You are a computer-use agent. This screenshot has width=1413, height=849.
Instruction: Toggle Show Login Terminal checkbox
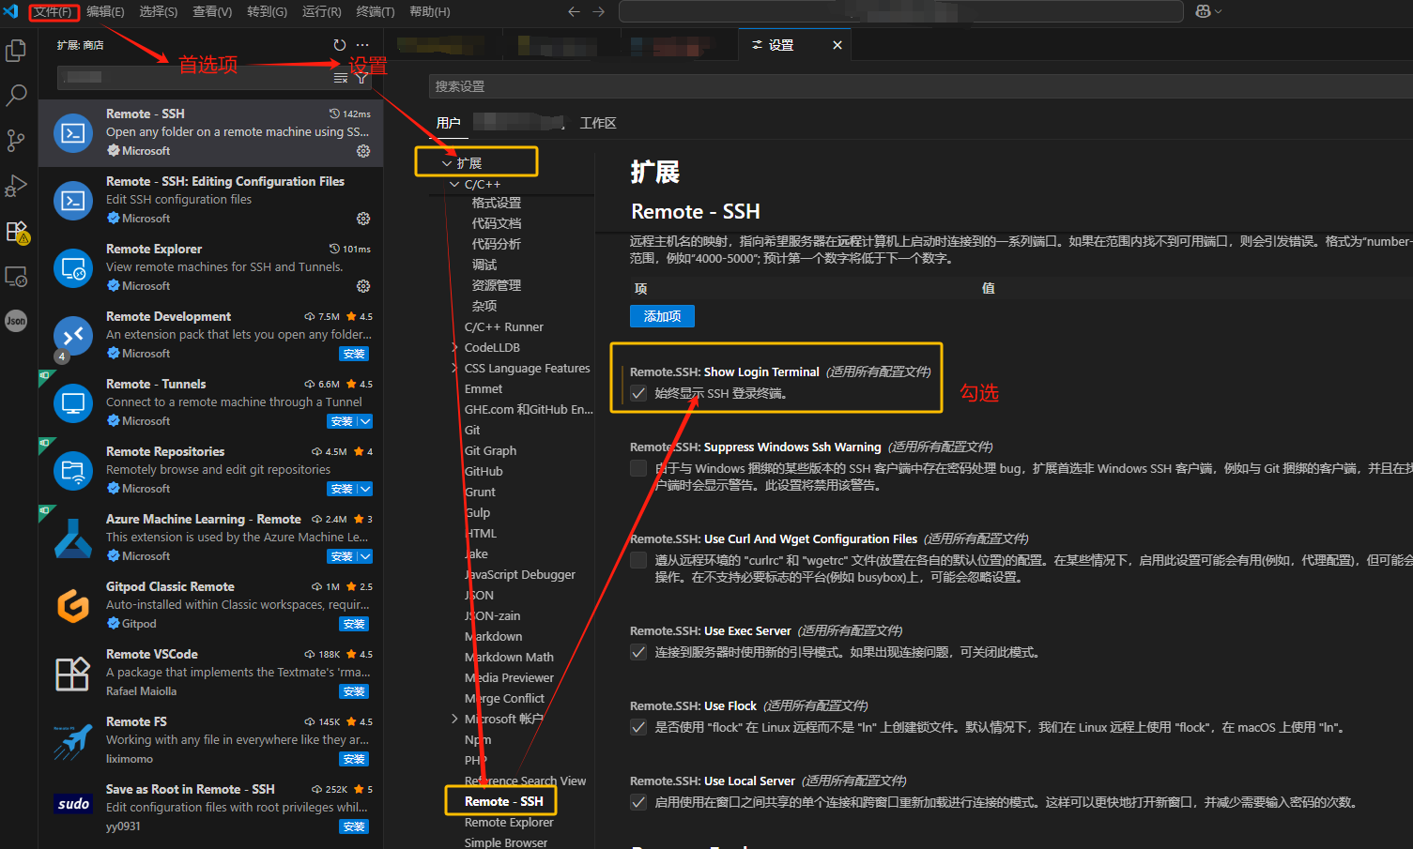(x=638, y=393)
